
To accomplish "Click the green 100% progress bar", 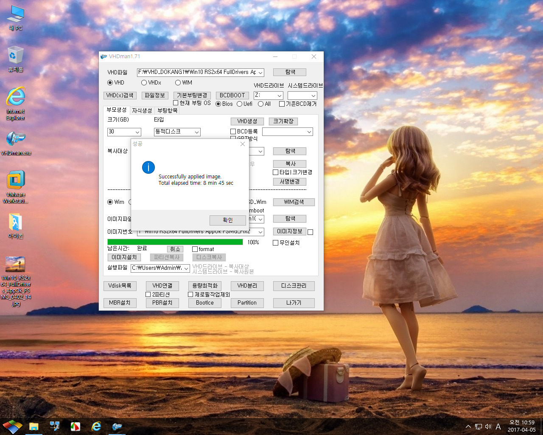I will tap(175, 242).
